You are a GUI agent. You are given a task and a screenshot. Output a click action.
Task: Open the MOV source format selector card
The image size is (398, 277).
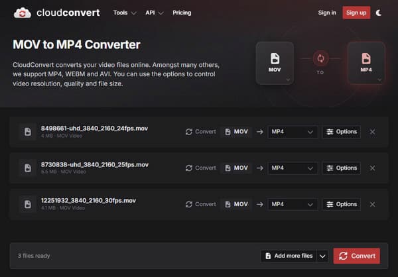(x=275, y=63)
